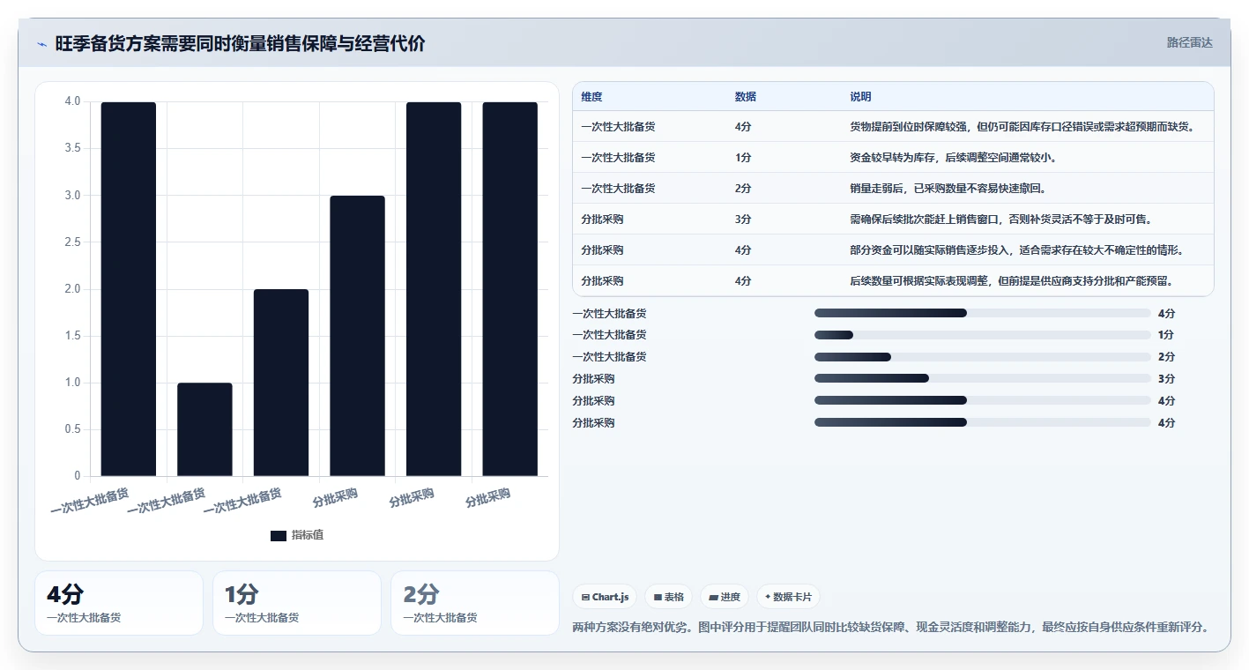1249x670 pixels.
Task: Click the progress bar labeled 1分
Action: pyautogui.click(x=983, y=335)
